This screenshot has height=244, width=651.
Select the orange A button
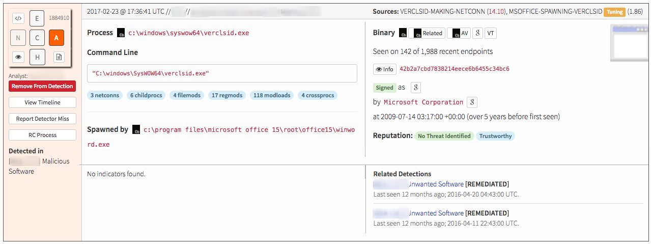[x=56, y=38]
